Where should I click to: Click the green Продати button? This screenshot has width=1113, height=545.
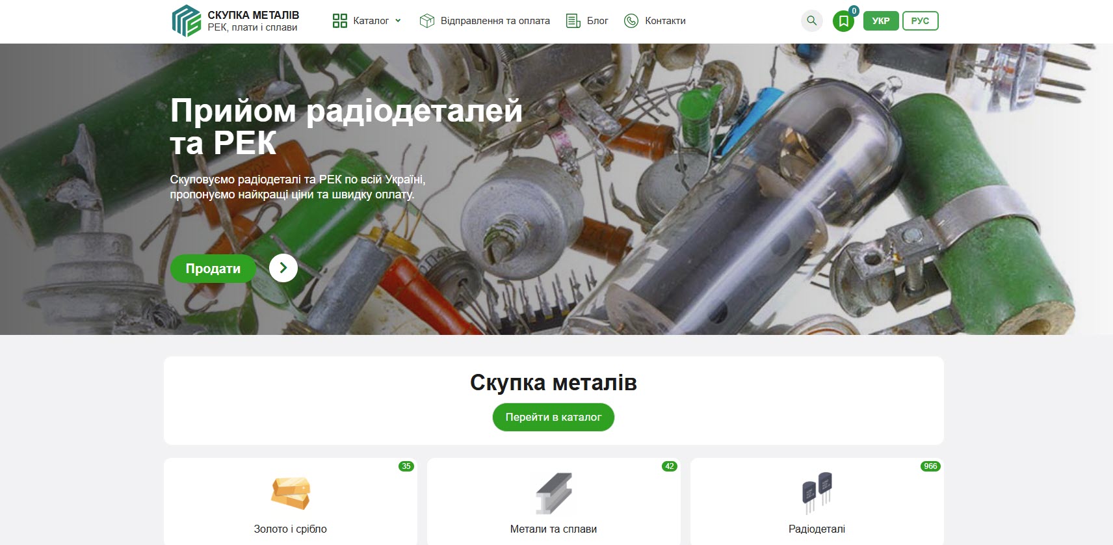click(x=213, y=269)
